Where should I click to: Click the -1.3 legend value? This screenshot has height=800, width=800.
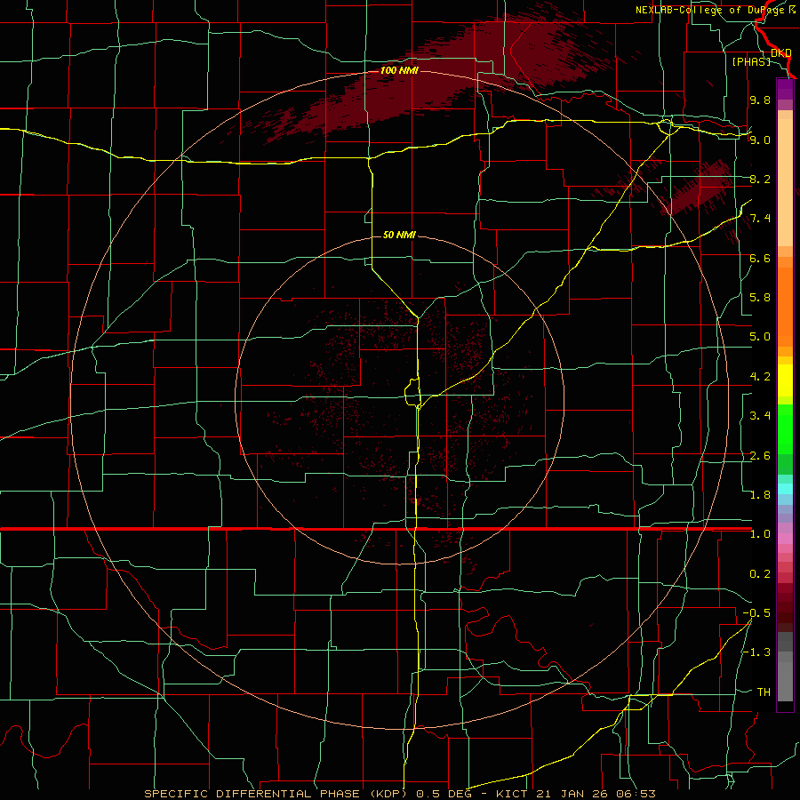coord(756,652)
